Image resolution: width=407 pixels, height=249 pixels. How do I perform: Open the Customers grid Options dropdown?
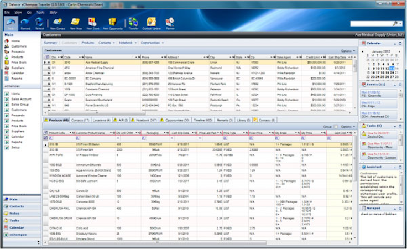[x=348, y=50]
